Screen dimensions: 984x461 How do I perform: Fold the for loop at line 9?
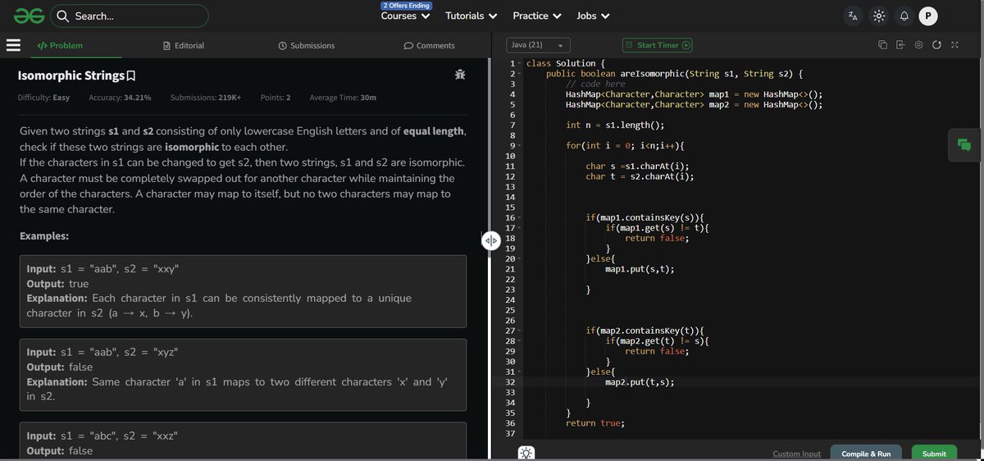(519, 145)
